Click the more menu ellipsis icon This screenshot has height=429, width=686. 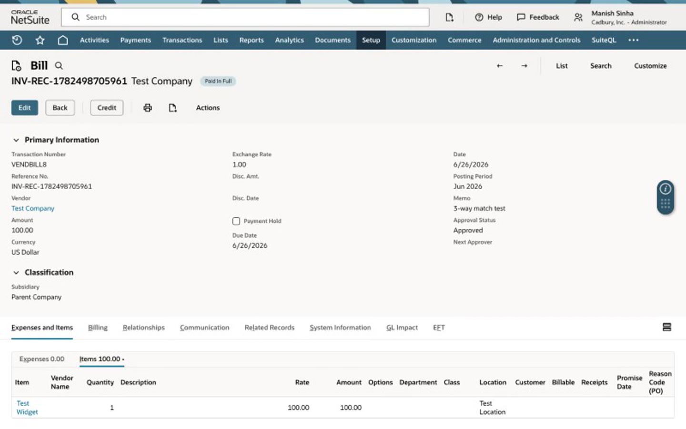pos(633,40)
